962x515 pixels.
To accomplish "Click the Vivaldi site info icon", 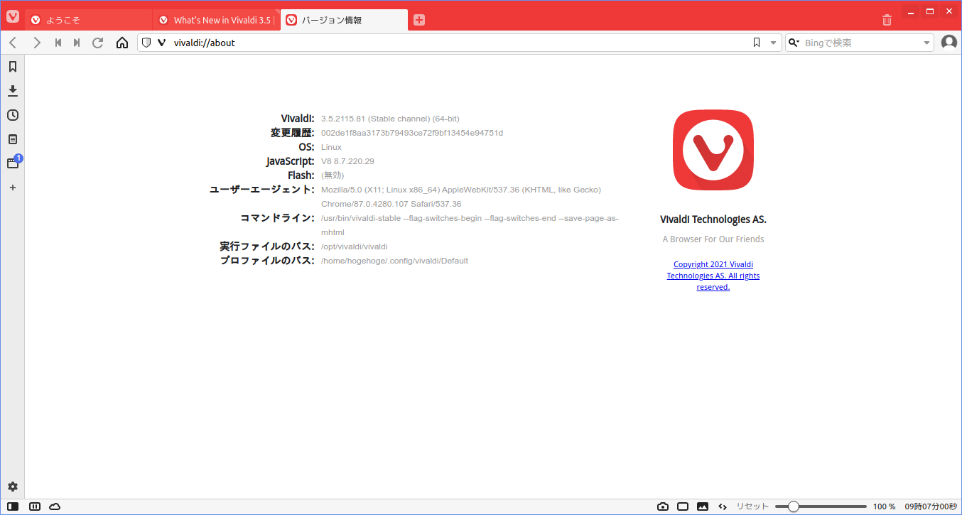I will pos(161,43).
